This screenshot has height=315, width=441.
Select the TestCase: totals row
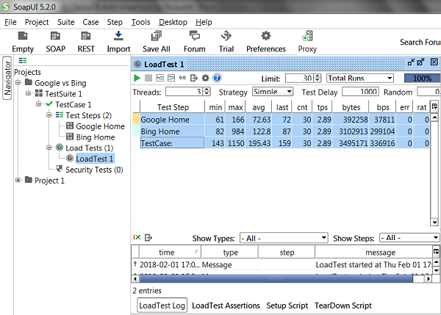(x=281, y=143)
